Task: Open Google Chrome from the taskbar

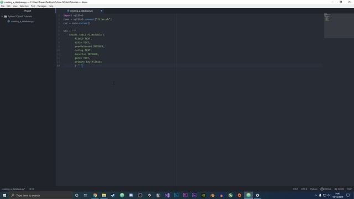Action: (x=95, y=195)
